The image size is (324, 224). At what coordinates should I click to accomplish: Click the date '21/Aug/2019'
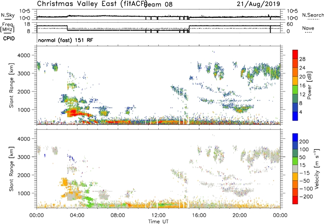coord(258,4)
